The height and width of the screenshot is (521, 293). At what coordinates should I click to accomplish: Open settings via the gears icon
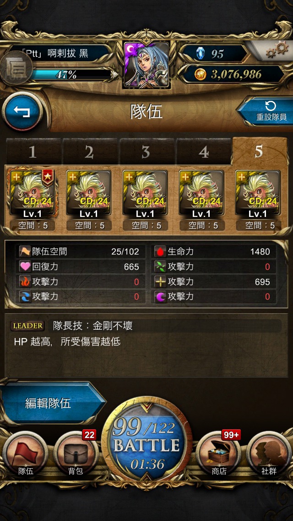(277, 50)
